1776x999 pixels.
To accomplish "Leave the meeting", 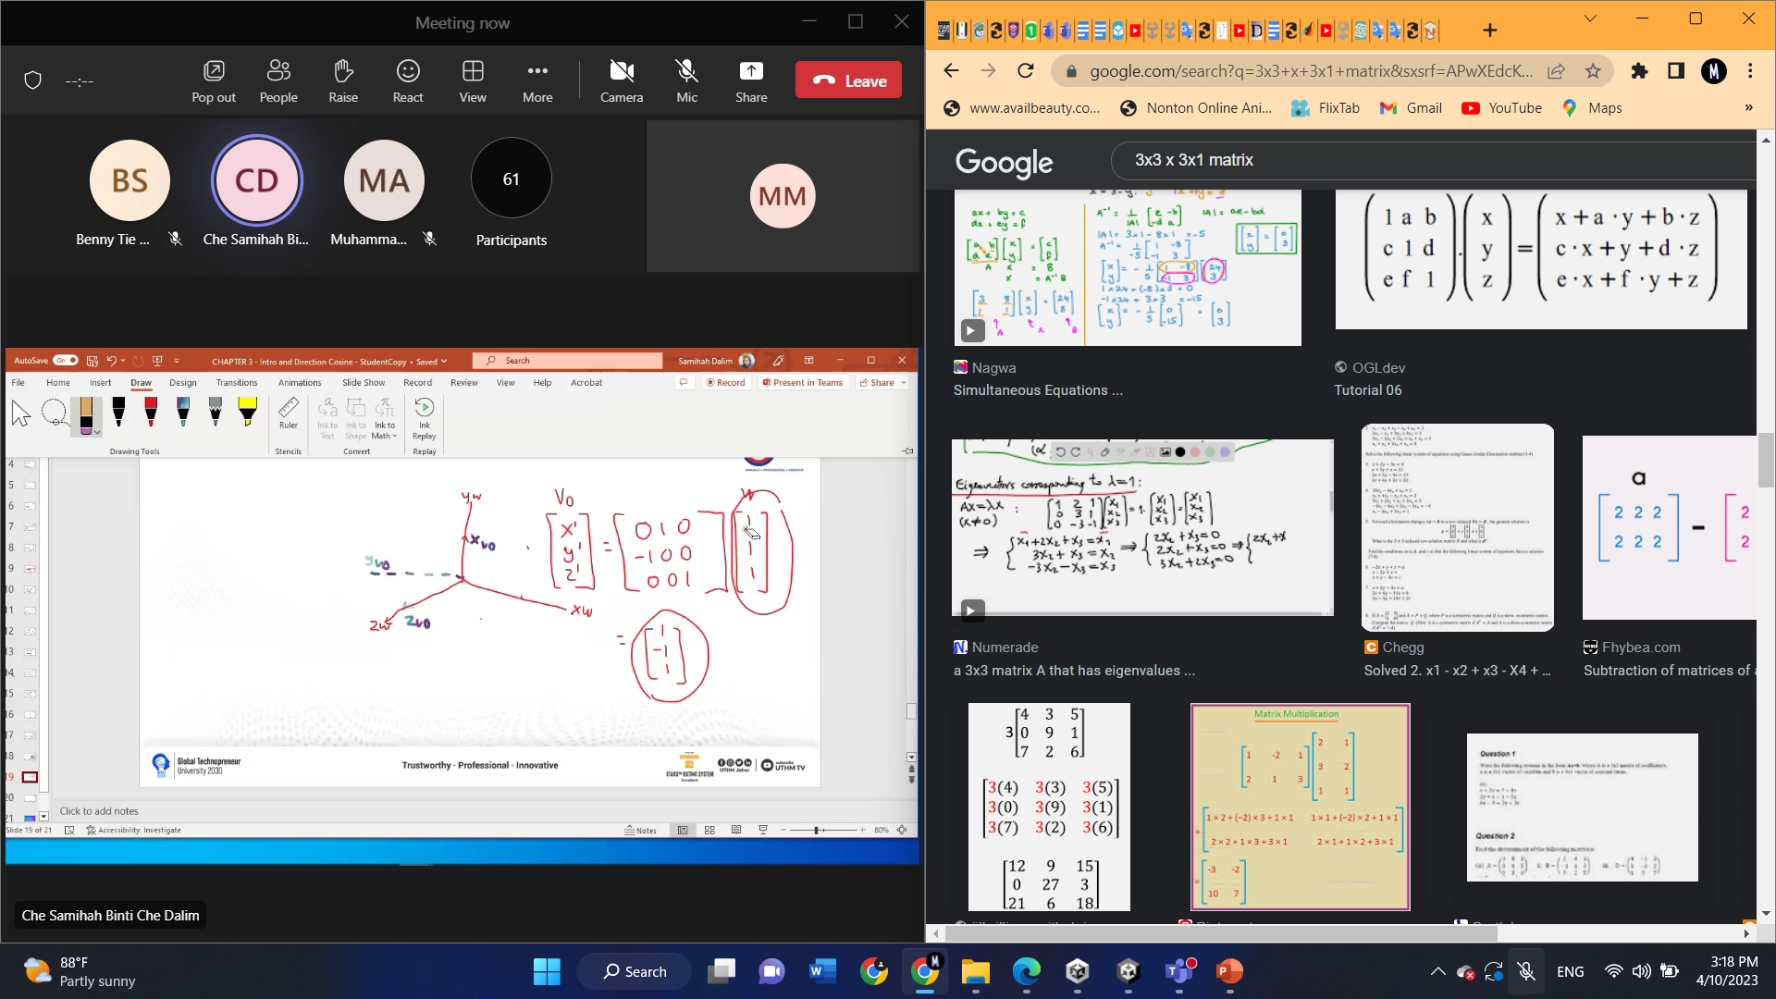I will pyautogui.click(x=848, y=80).
